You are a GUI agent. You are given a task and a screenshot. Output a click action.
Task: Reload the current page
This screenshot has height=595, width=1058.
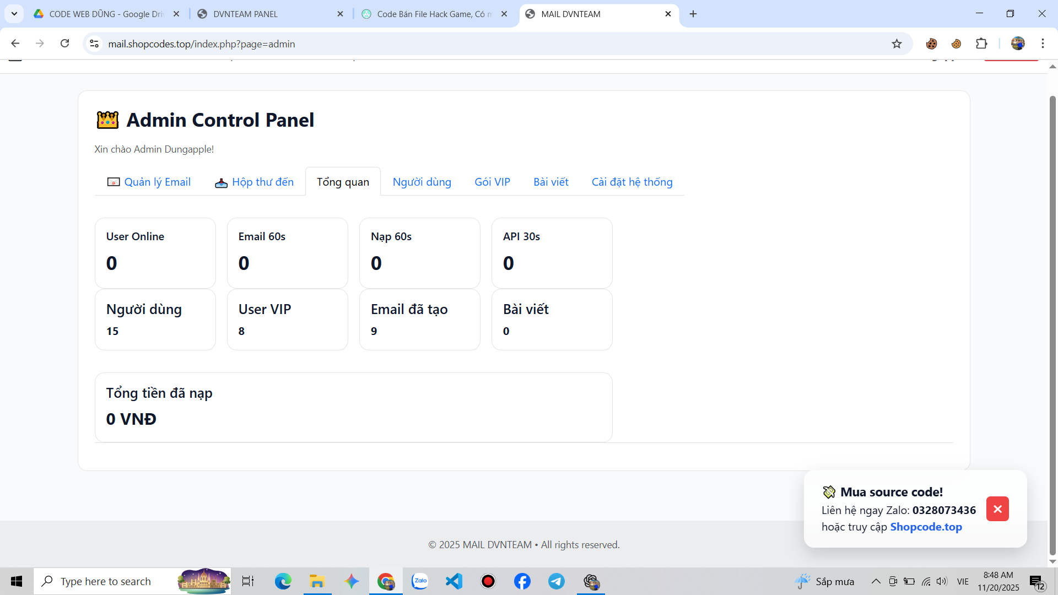pyautogui.click(x=64, y=44)
